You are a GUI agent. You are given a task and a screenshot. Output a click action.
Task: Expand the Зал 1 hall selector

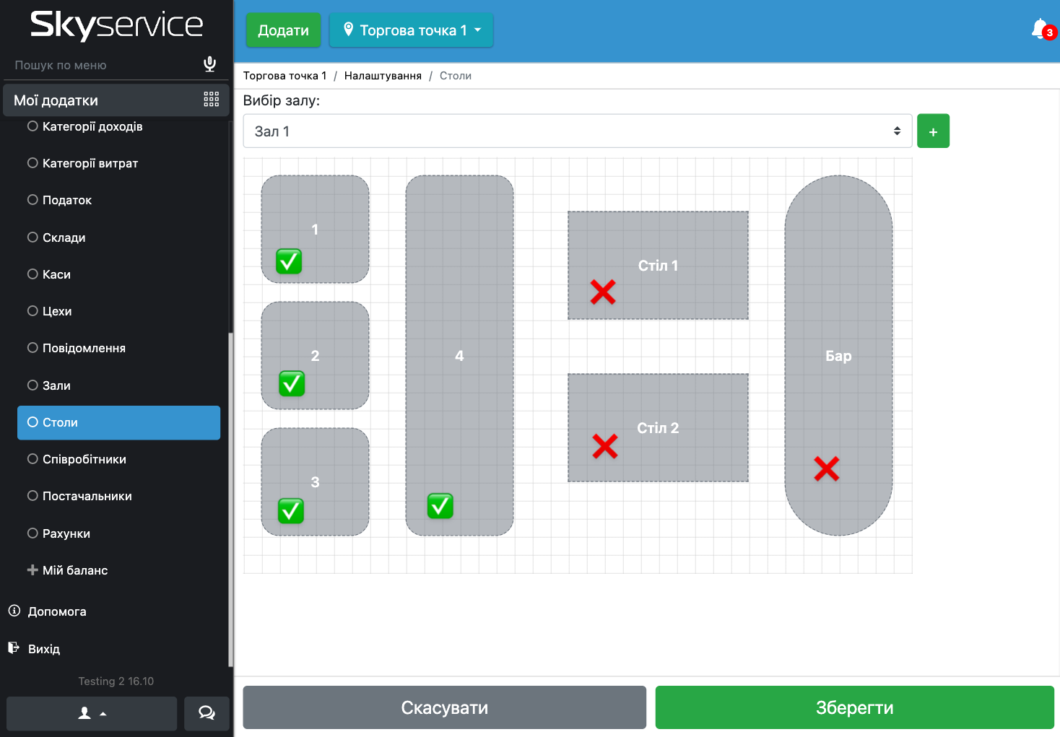[x=577, y=131]
